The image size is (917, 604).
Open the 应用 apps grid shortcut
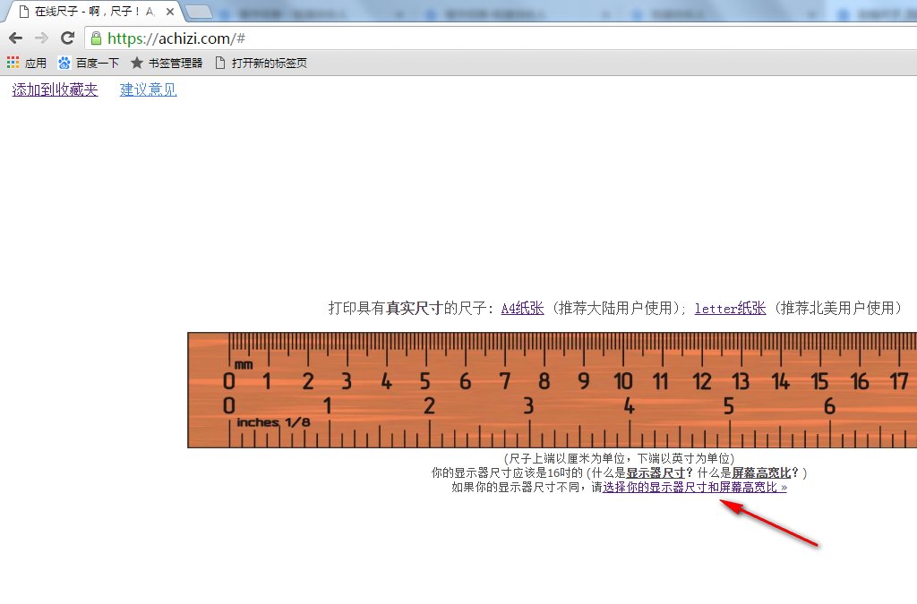pyautogui.click(x=27, y=64)
